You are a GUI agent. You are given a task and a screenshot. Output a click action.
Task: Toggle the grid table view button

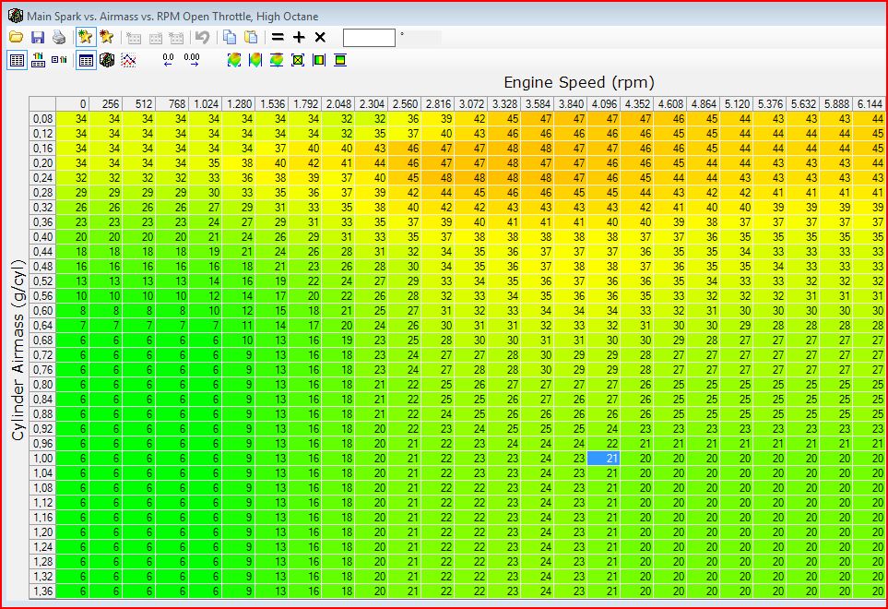(x=86, y=60)
